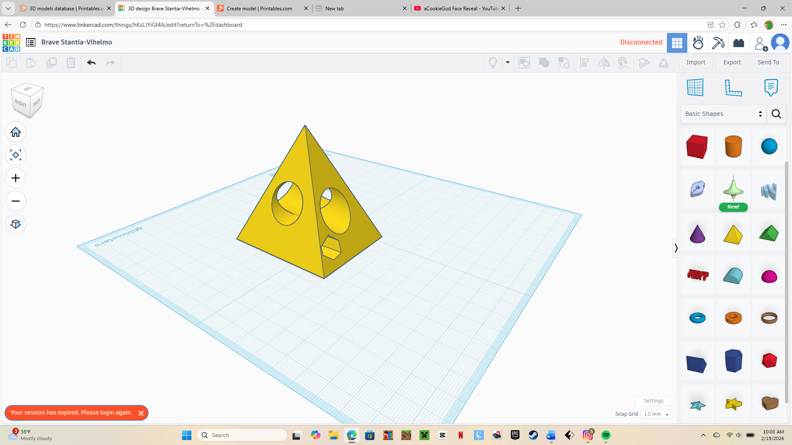Viewport: 792px width, 445px height.
Task: Open the Workplane tool
Action: click(695, 87)
